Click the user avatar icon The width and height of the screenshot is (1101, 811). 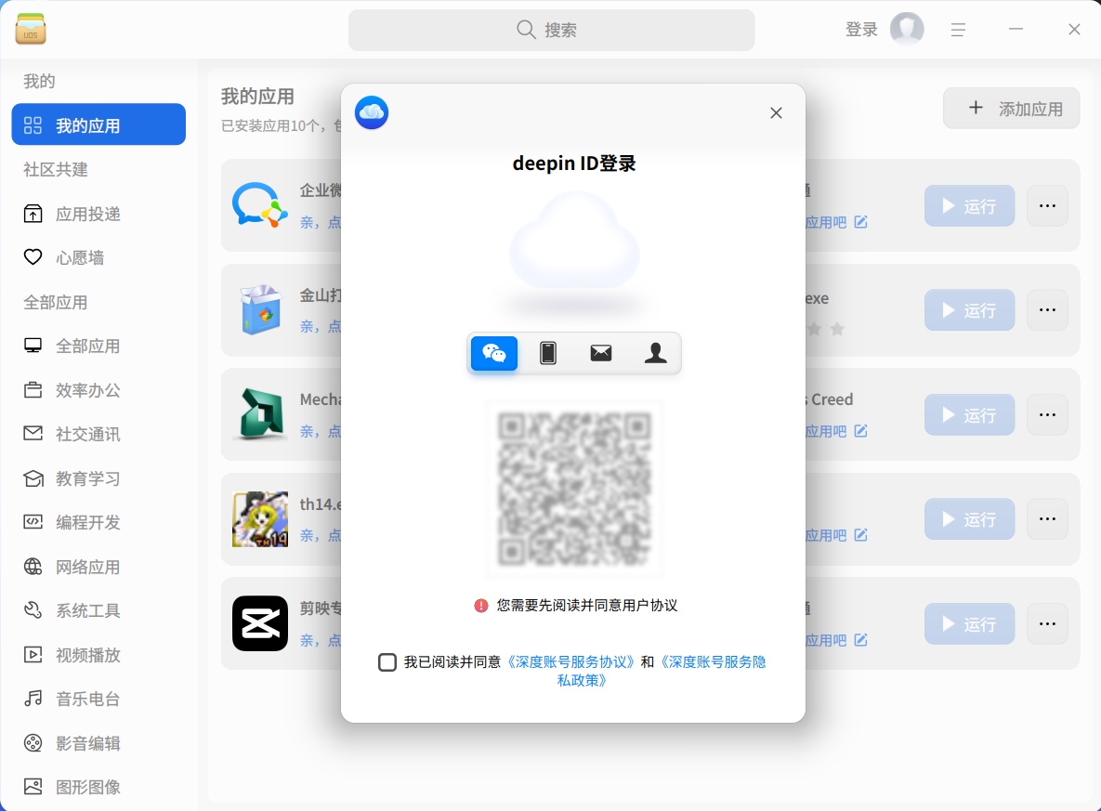[907, 29]
